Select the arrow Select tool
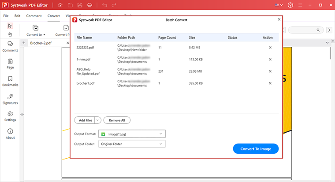This screenshot has width=335, height=182. [10, 26]
